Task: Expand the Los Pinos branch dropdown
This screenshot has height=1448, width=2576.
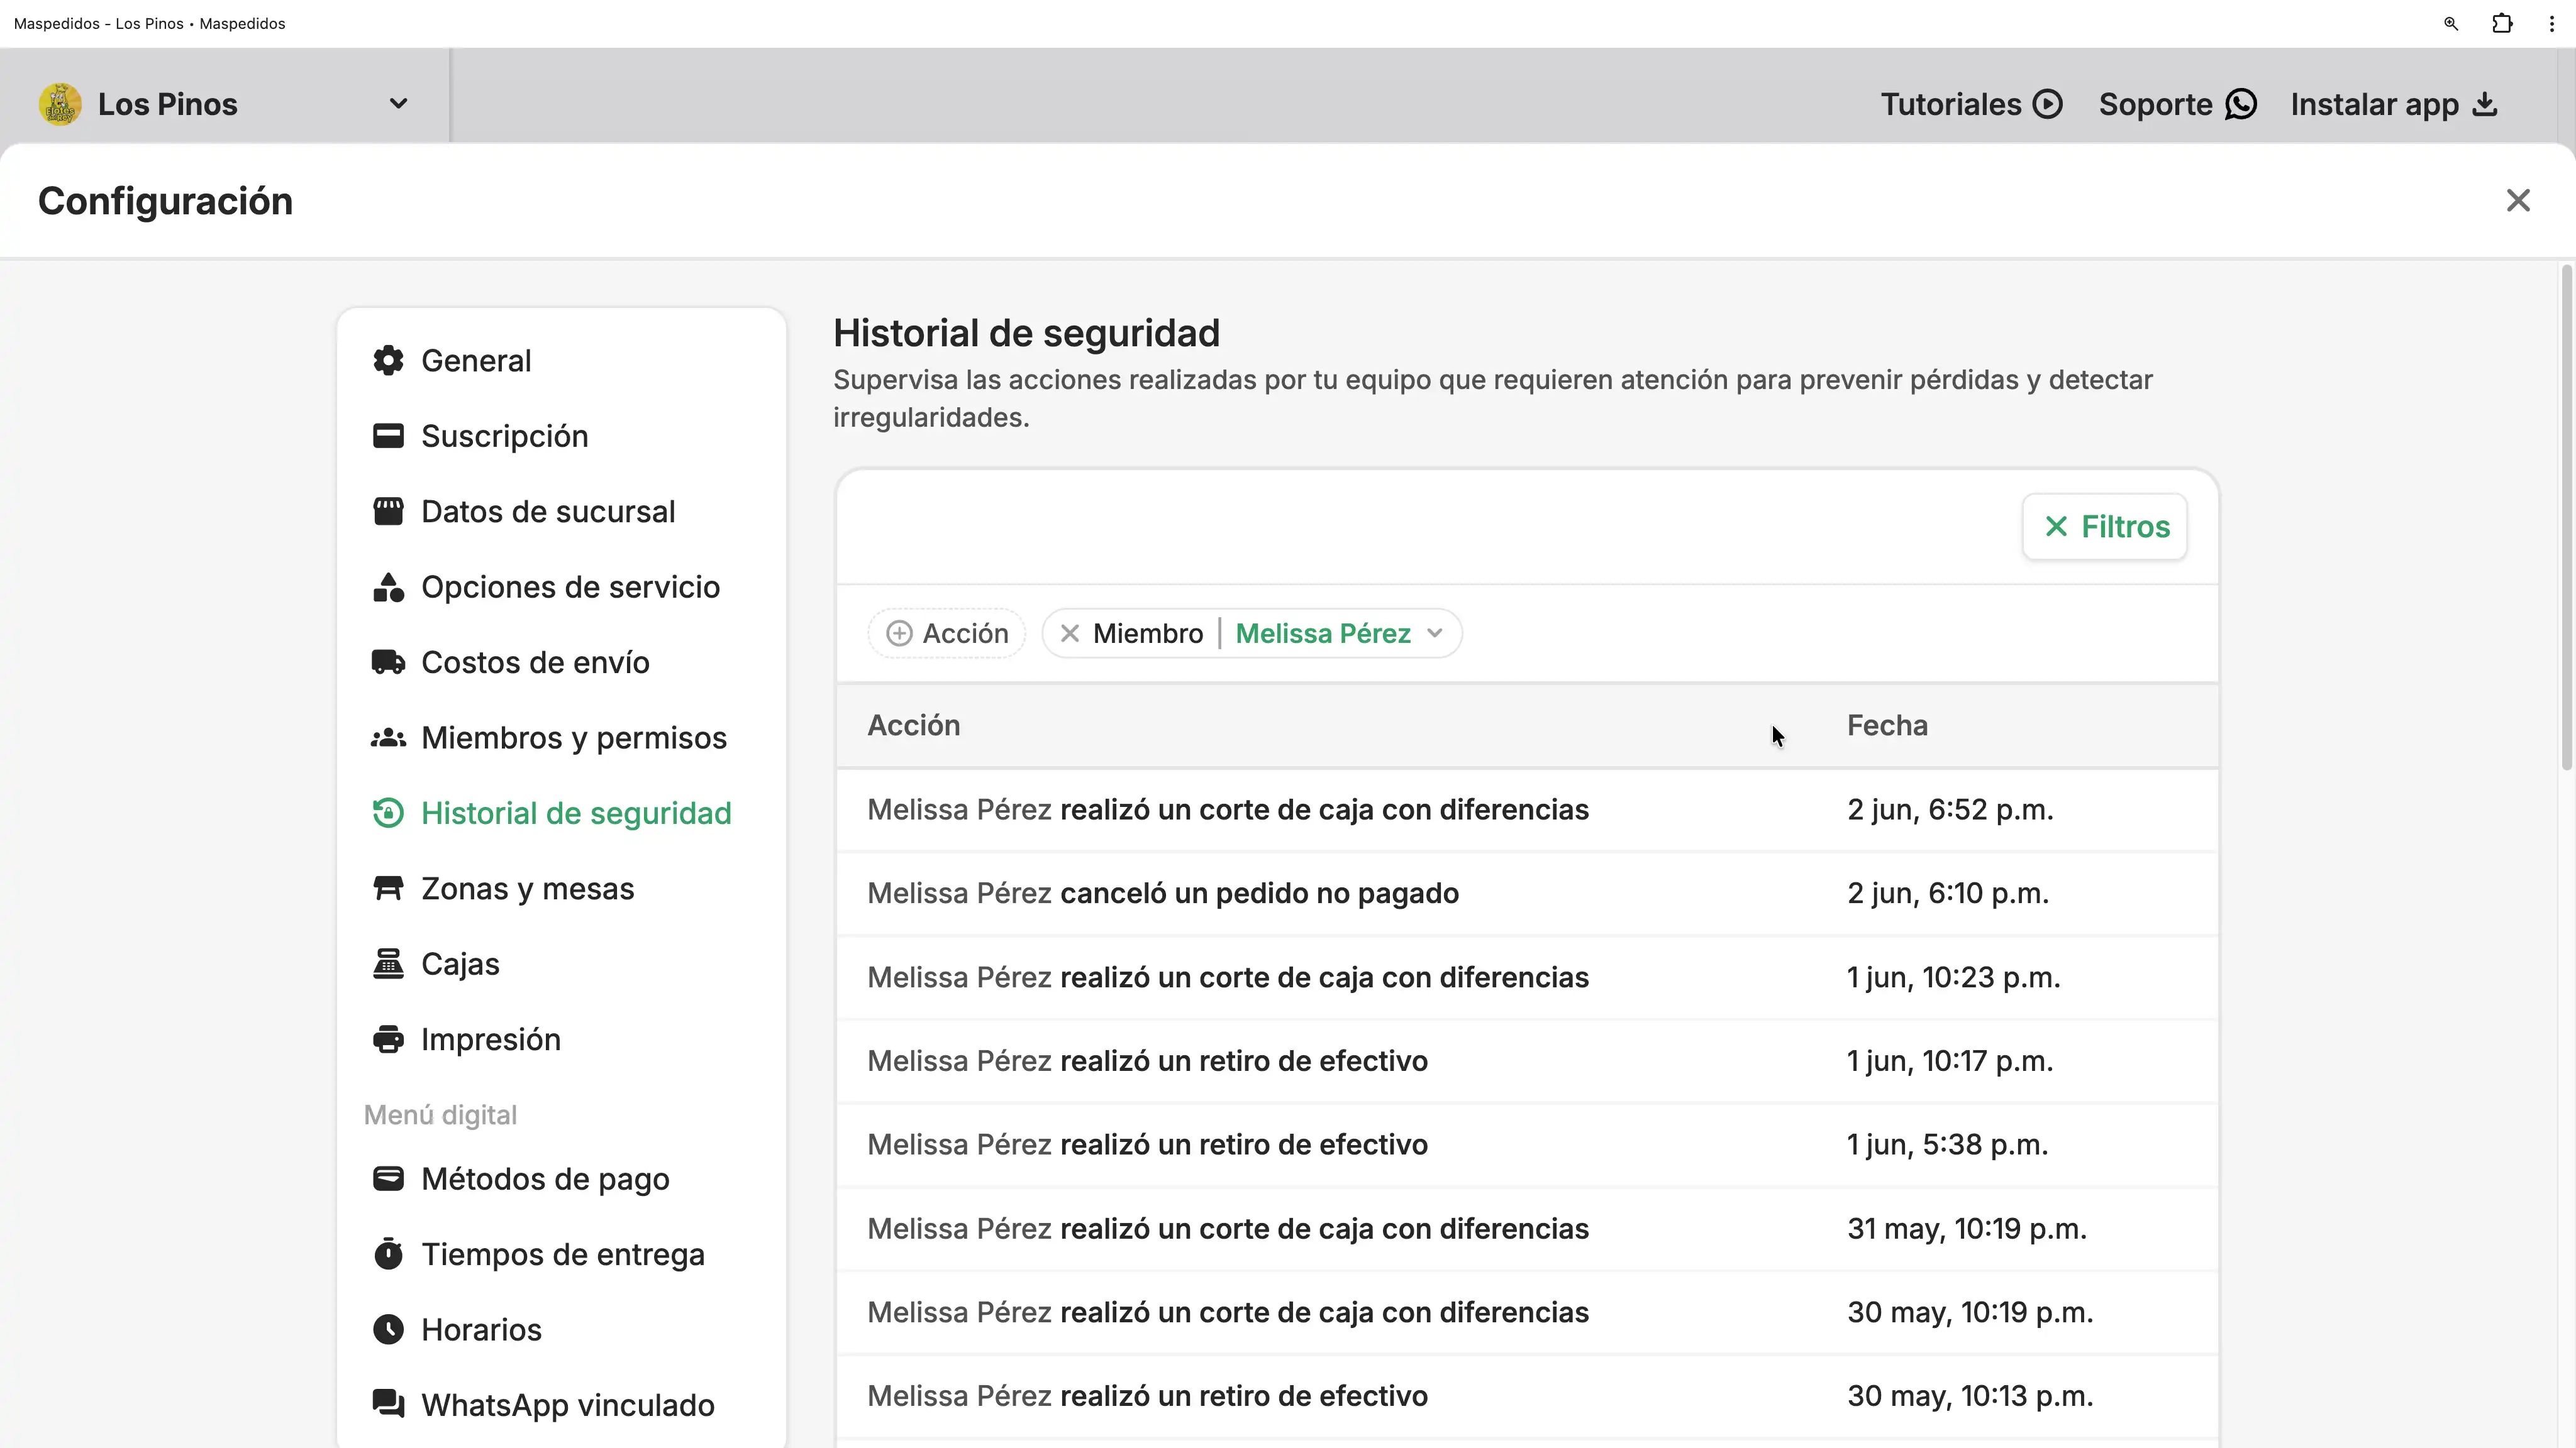Action: pos(398,104)
